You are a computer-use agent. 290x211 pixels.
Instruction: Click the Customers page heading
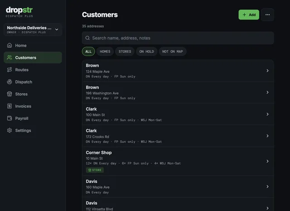point(100,15)
